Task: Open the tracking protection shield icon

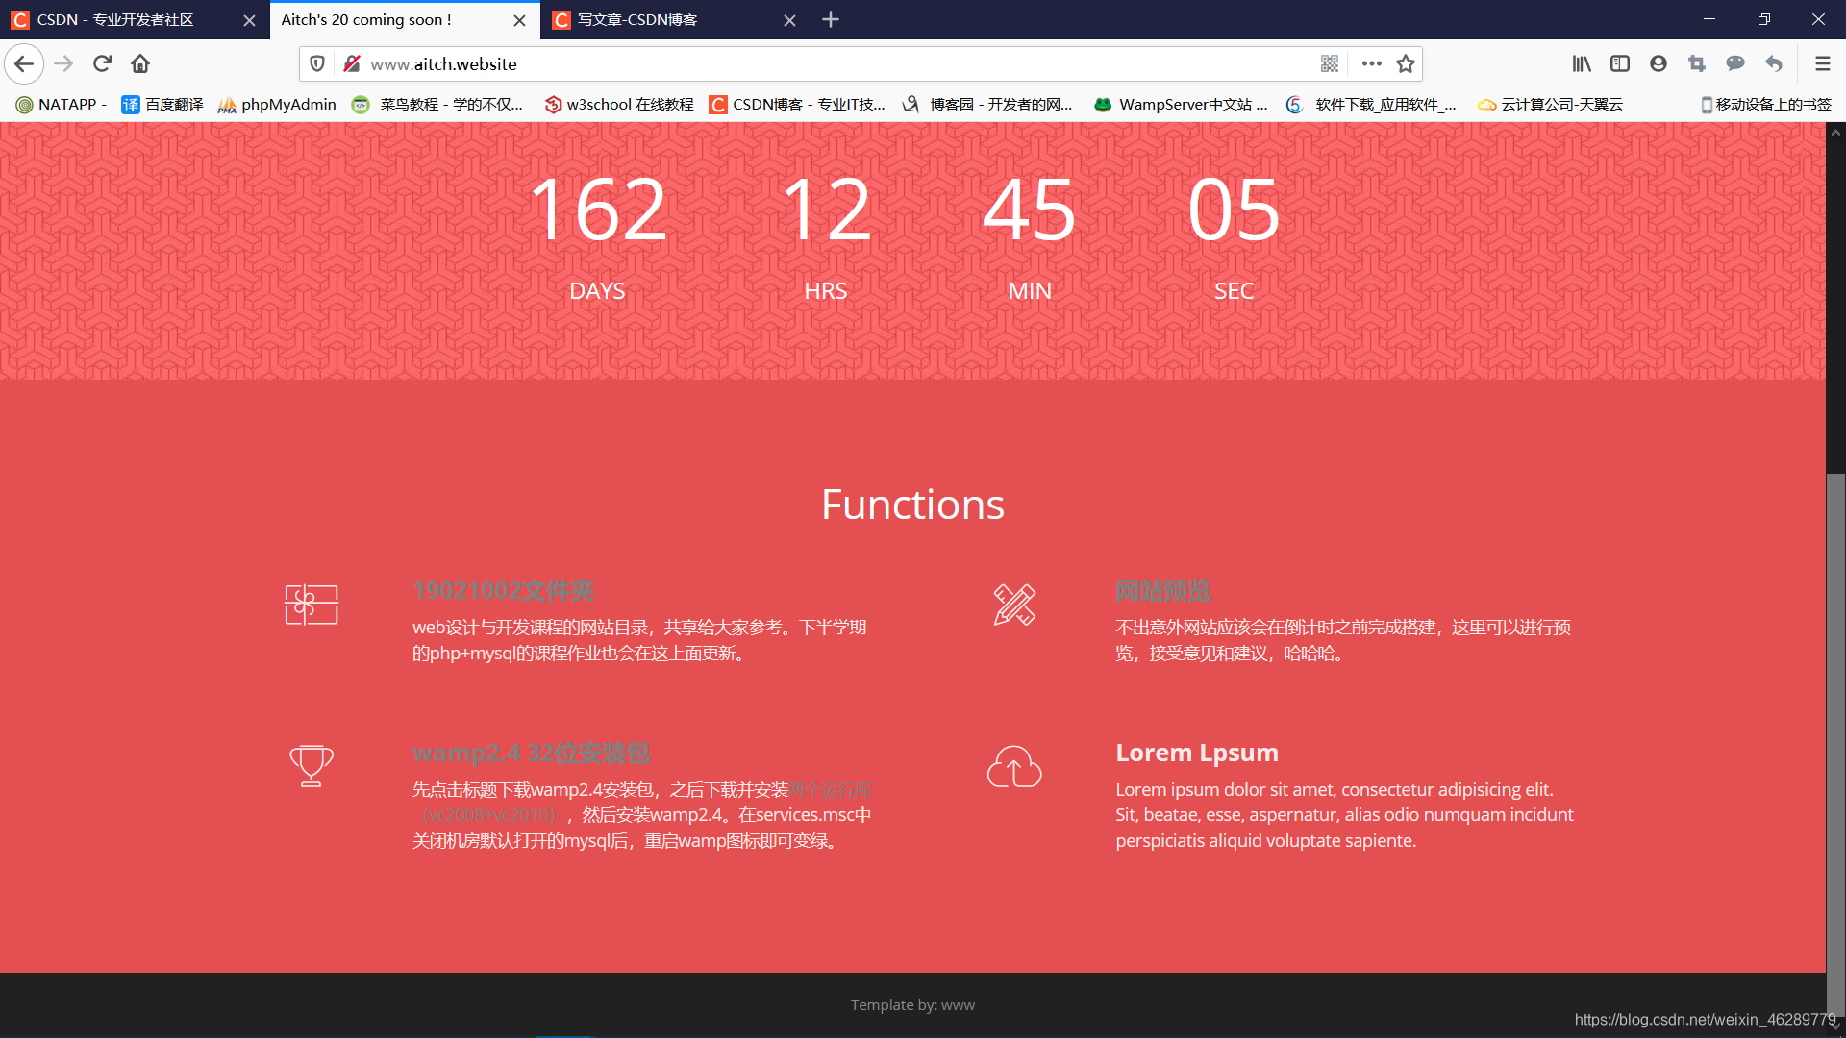Action: (x=317, y=63)
